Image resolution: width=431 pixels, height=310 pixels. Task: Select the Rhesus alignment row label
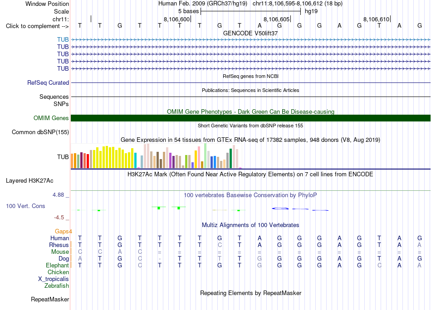[59, 245]
